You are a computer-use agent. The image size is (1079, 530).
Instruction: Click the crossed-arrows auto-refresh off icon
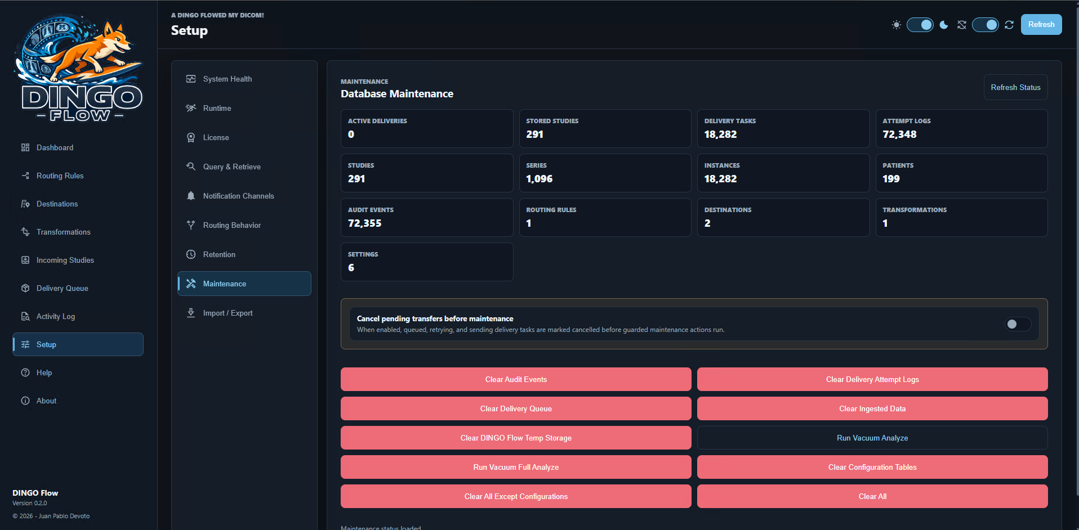coord(962,25)
